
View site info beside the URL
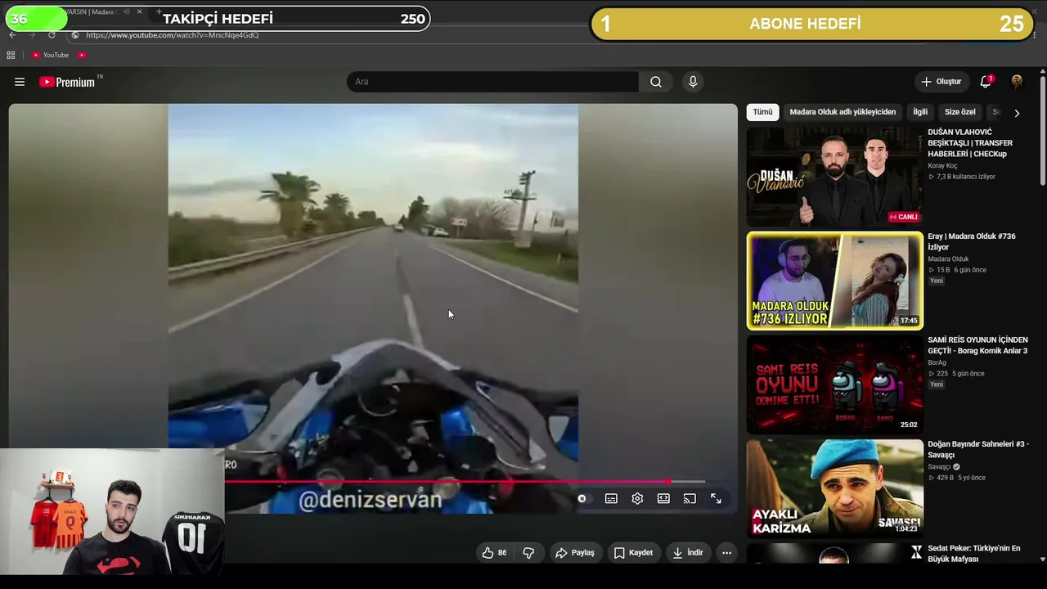pos(75,35)
